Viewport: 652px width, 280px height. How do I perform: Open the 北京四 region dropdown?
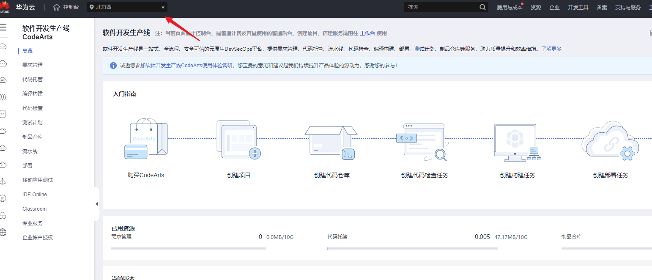[127, 7]
